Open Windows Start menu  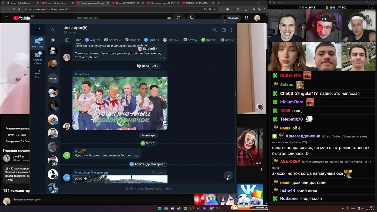point(159,208)
